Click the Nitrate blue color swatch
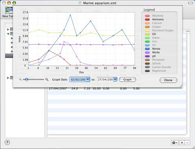Image resolution: width=195 pixels, height=149 pixels. [x=147, y=49]
